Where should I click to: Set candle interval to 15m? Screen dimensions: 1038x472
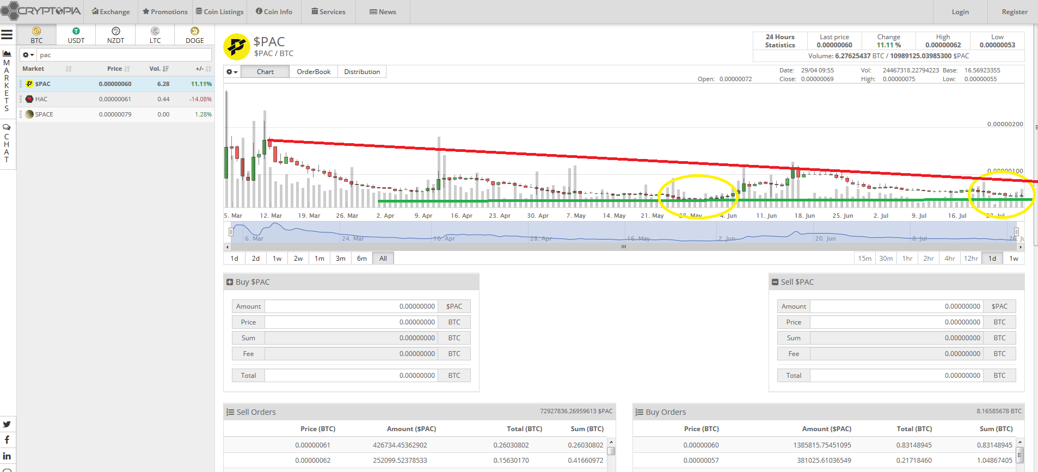[865, 259]
